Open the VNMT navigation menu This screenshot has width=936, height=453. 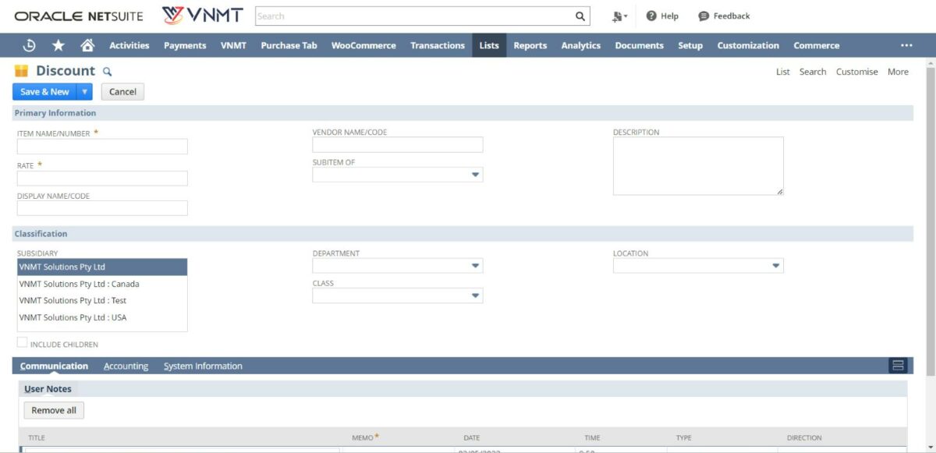pos(233,45)
